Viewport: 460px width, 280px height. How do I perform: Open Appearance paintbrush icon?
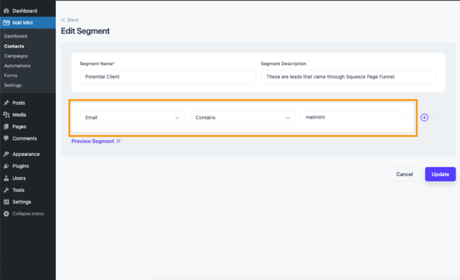(x=6, y=154)
